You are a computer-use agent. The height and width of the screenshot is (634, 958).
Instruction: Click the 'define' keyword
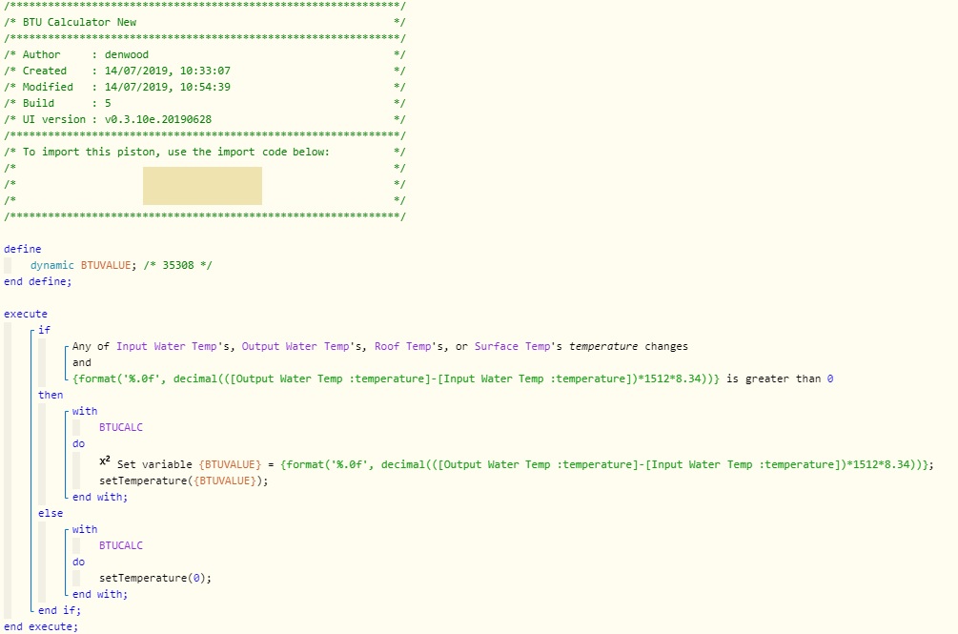click(x=23, y=249)
